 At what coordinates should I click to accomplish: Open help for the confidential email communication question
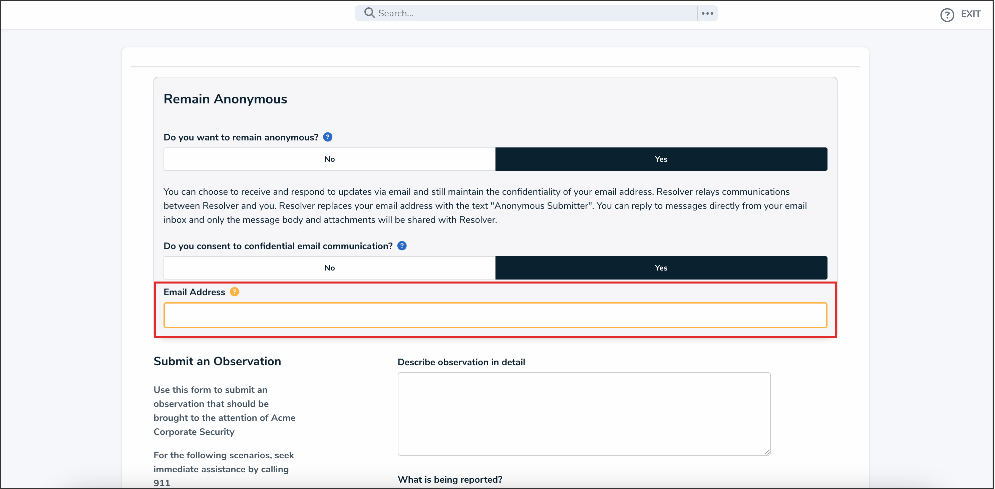point(402,246)
